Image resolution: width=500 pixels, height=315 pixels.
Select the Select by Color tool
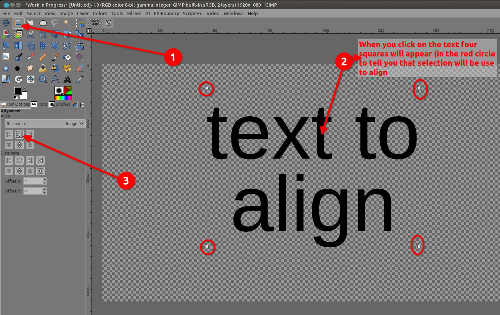point(6,34)
